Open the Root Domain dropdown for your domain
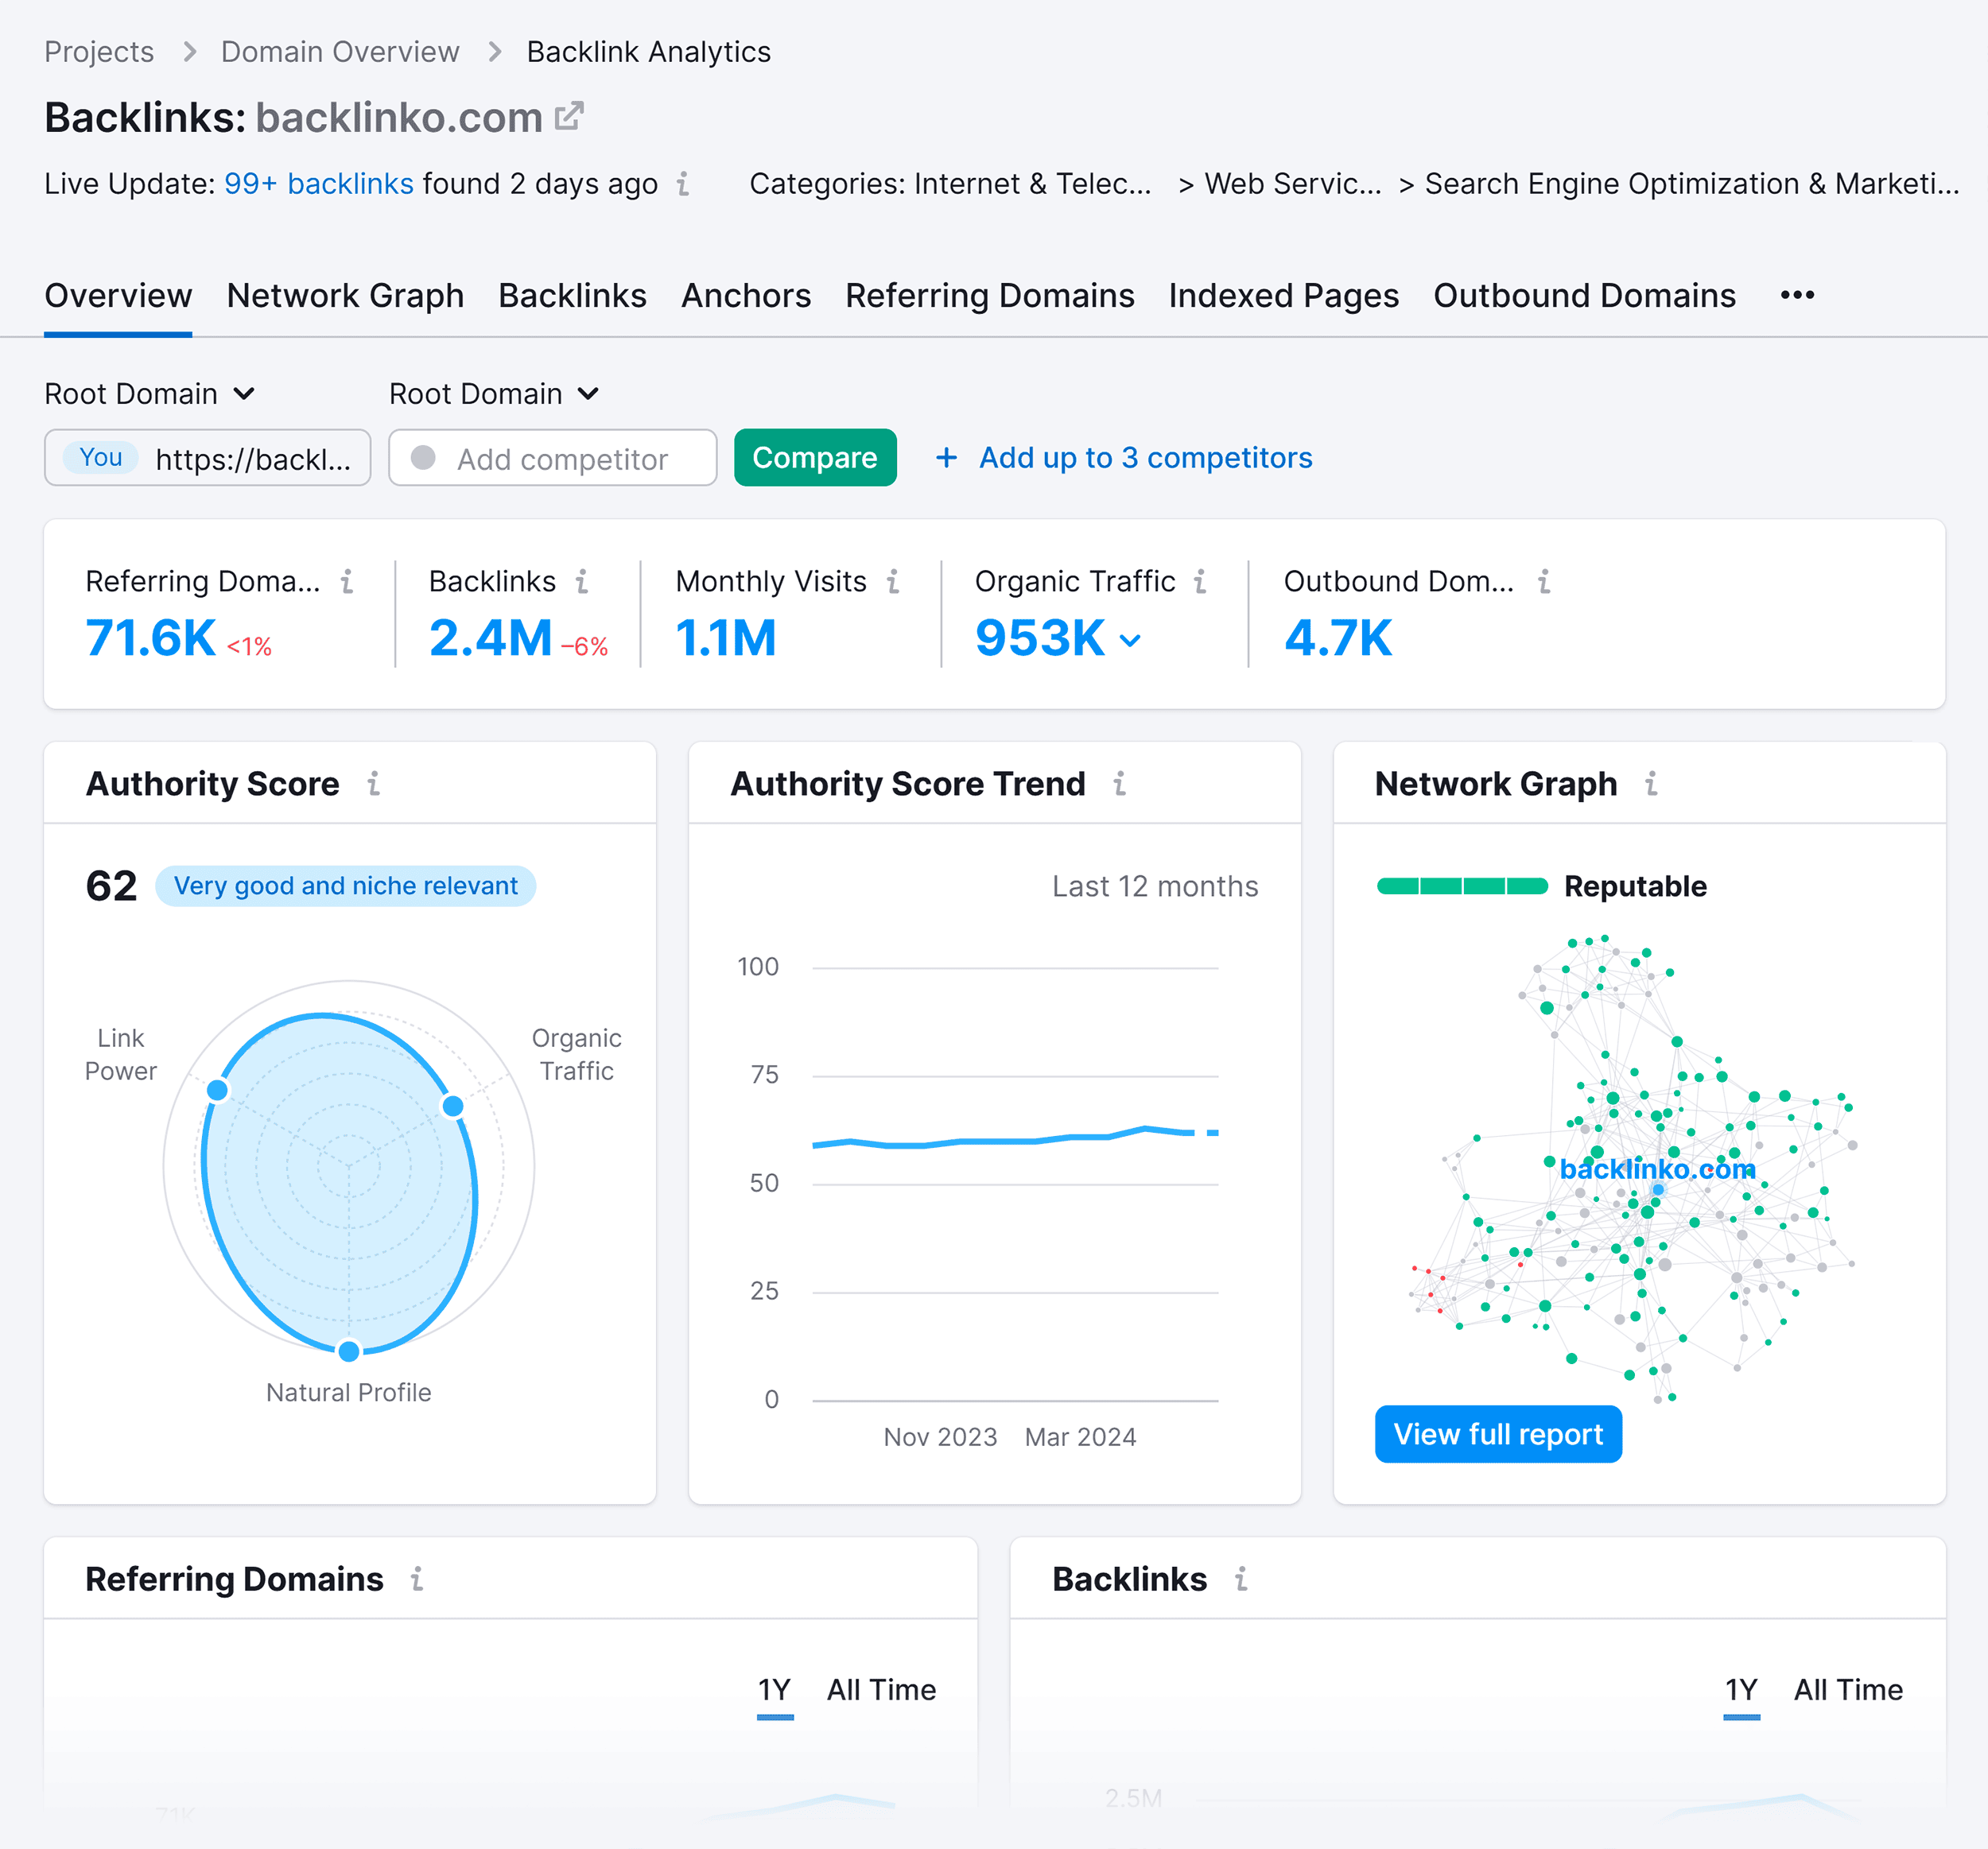1988x1849 pixels. tap(149, 393)
